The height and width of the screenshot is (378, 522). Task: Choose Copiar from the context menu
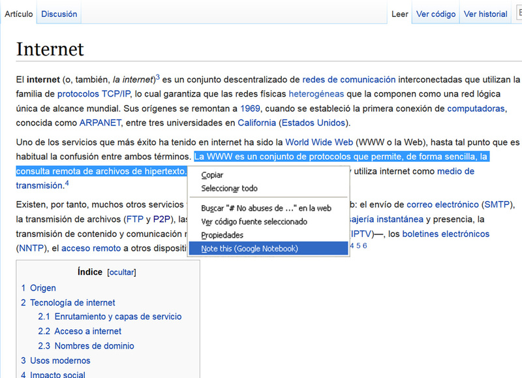pyautogui.click(x=212, y=175)
